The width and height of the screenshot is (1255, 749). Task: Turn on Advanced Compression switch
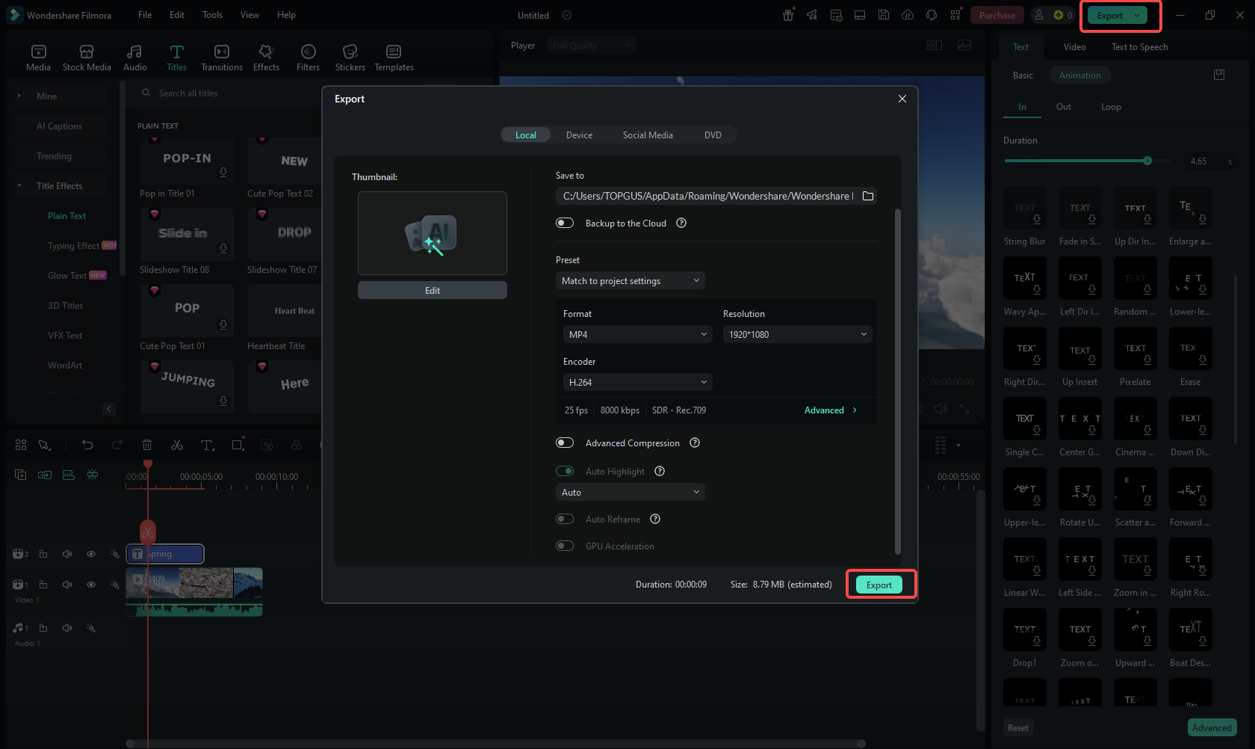[565, 443]
